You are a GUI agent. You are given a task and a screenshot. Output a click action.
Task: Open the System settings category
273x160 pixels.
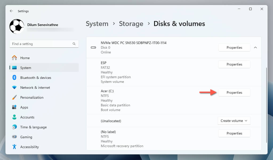tap(26, 68)
